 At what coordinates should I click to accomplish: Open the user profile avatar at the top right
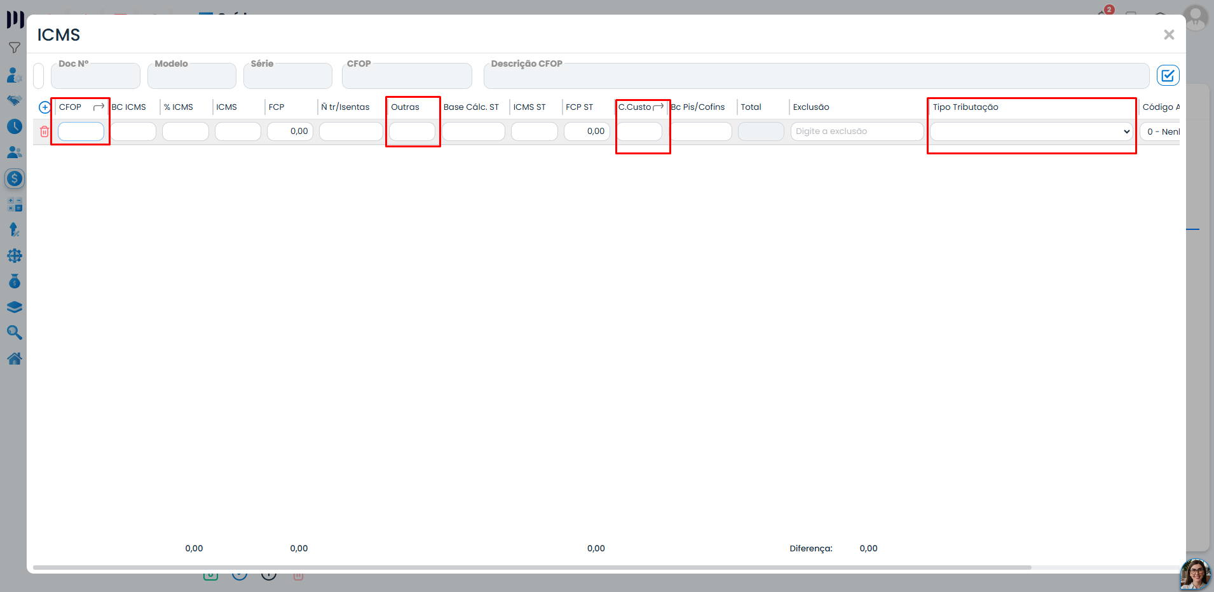tap(1196, 18)
